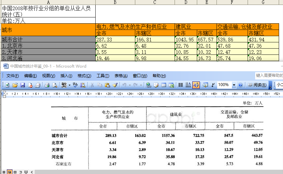Open the 100% zoom dropdown

point(234,85)
